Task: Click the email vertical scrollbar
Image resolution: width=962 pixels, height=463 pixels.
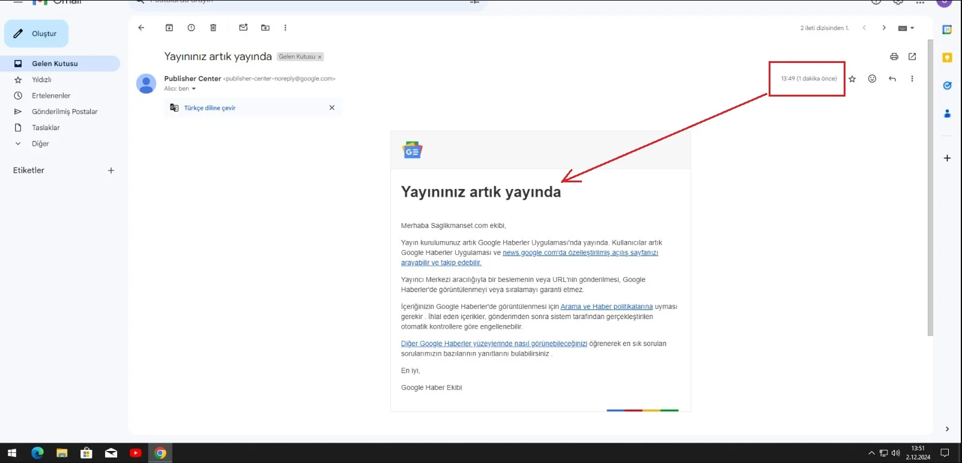Action: click(930, 188)
